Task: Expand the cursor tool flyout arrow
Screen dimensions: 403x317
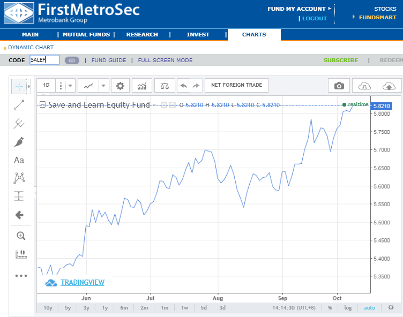Action: [x=29, y=87]
